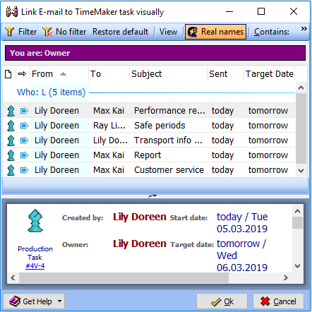
Task: Click blue arrow icon in Transport info row
Action: click(x=24, y=140)
